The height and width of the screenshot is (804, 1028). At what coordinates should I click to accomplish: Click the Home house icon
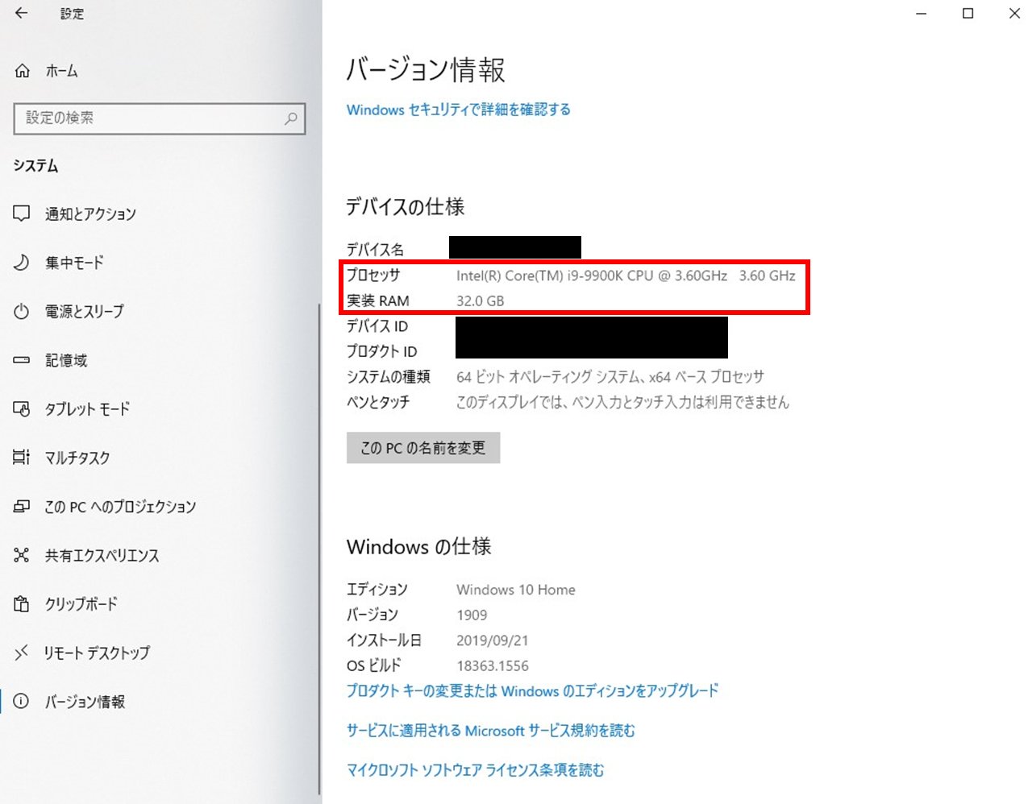[x=23, y=71]
